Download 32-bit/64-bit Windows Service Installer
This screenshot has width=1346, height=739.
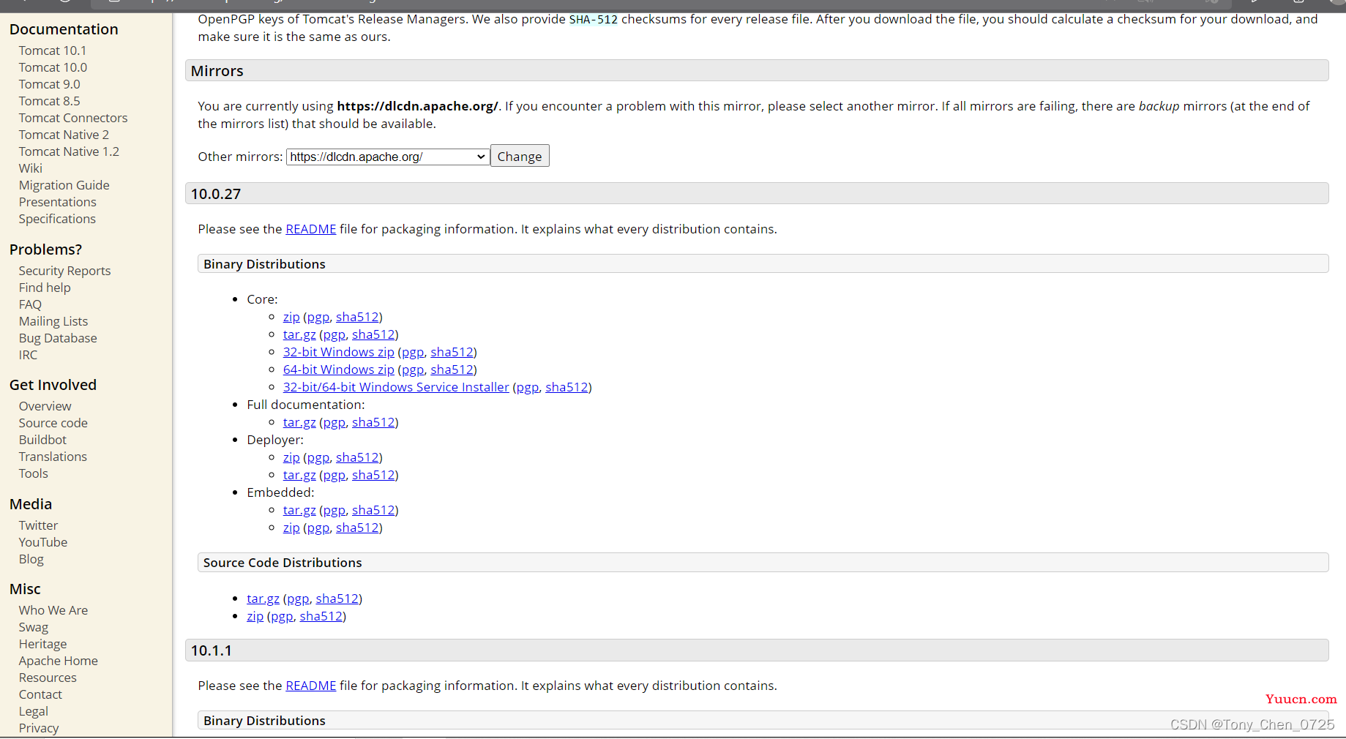click(x=396, y=387)
